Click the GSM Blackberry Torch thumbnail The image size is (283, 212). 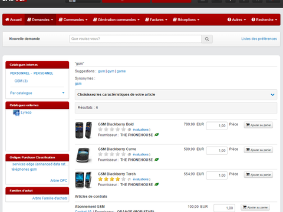[x=84, y=180]
